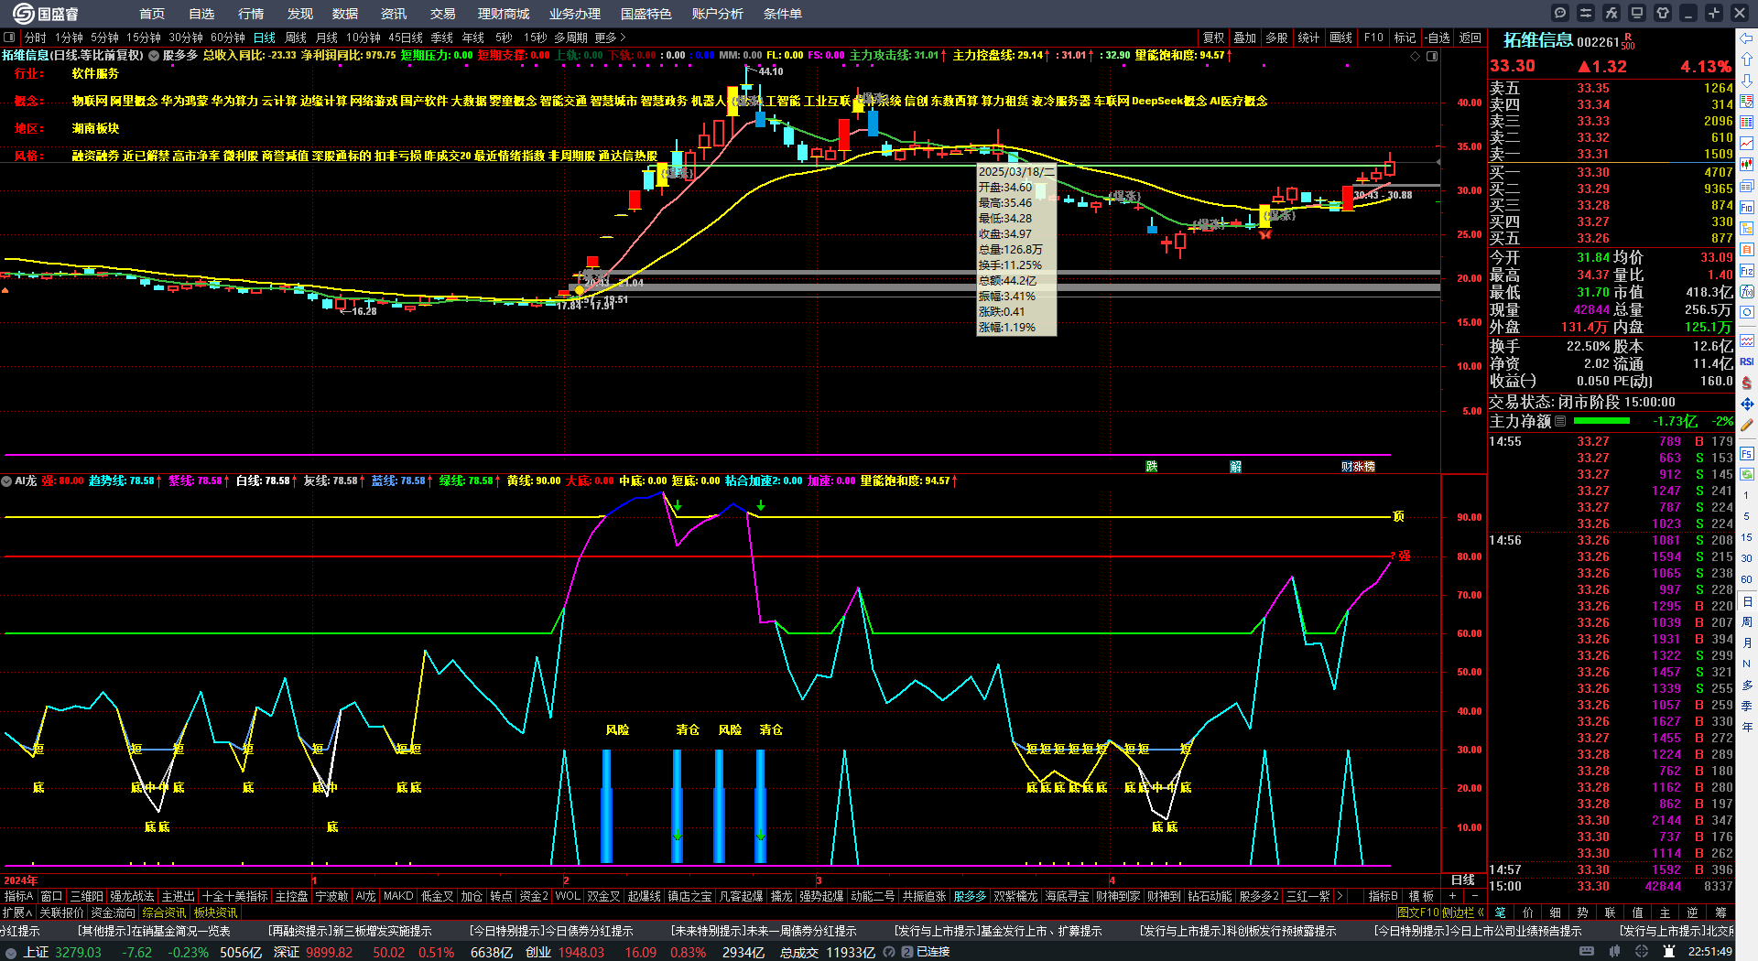Open the skin (shirt) theme icon
This screenshot has height=961, width=1758.
pos(1663,13)
